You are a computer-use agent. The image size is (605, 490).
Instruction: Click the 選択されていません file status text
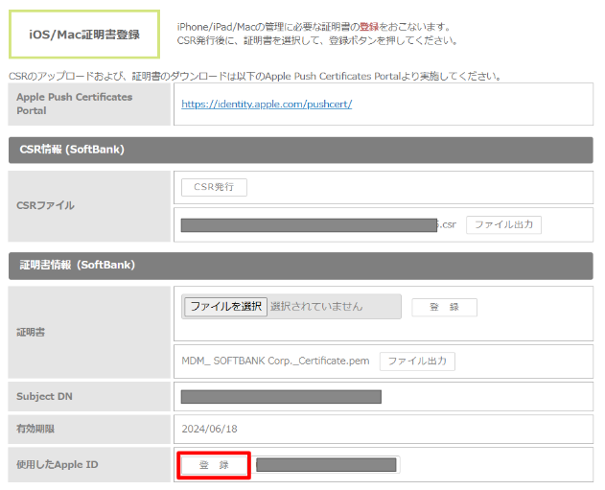click(316, 307)
